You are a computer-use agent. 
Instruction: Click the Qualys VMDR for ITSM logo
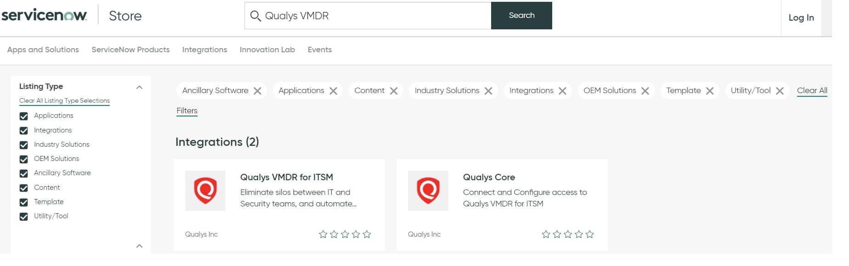click(x=205, y=191)
